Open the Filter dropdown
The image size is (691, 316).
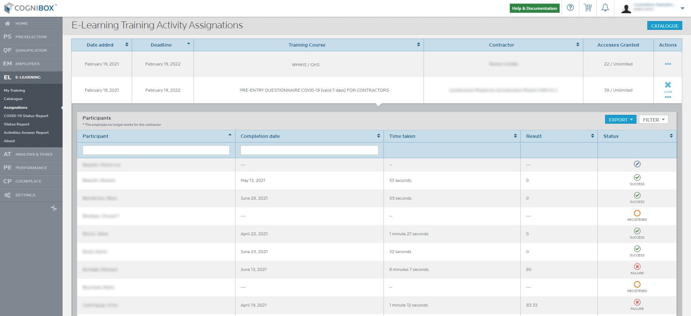[x=654, y=120]
